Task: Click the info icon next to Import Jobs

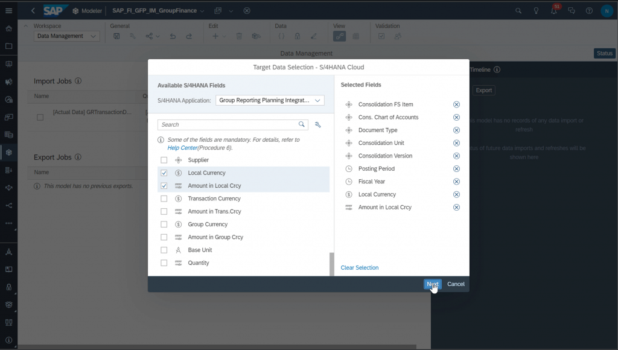Action: 78,81
